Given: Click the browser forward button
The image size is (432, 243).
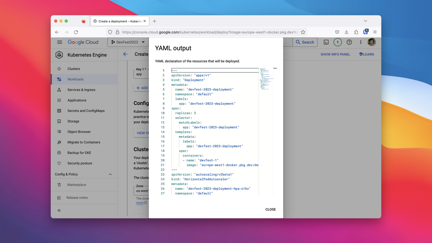Looking at the screenshot, I should click(66, 32).
